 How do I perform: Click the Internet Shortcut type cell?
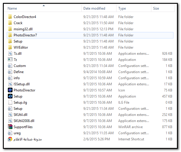tap(131, 139)
